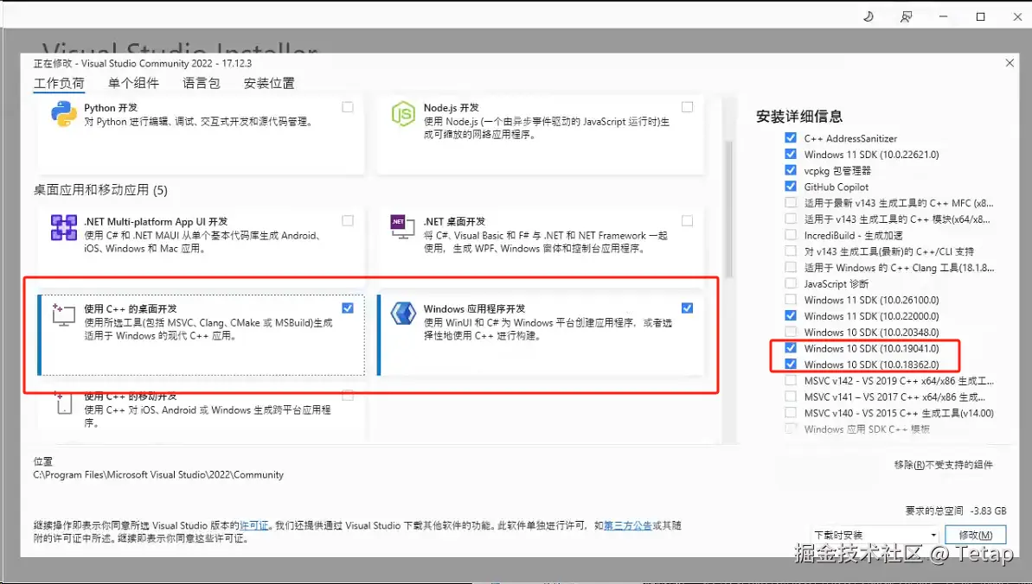Switch to the 单个组件 tab
This screenshot has width=1032, height=584.
[133, 84]
